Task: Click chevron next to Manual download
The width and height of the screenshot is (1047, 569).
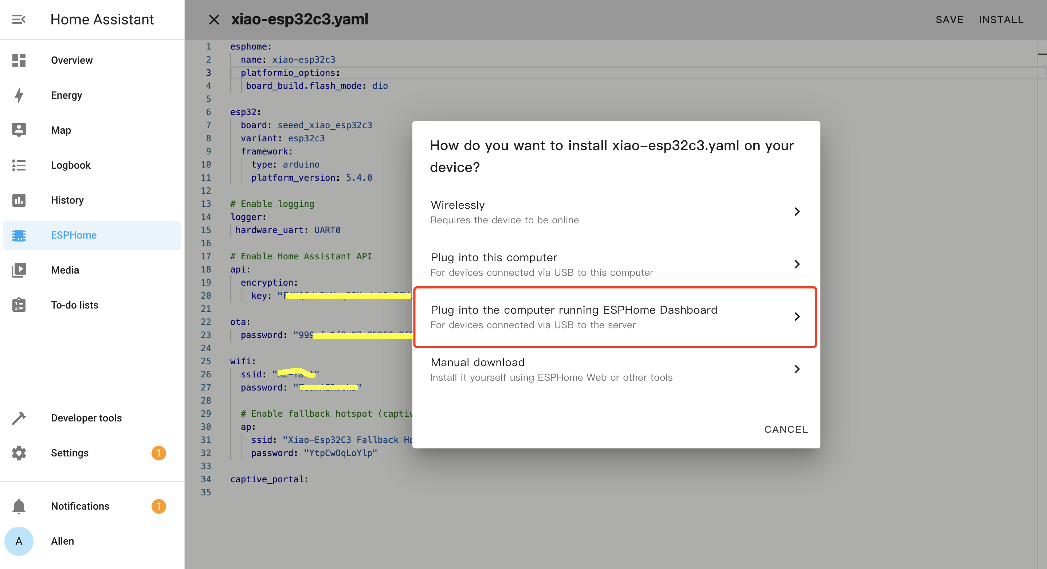Action: click(x=797, y=369)
